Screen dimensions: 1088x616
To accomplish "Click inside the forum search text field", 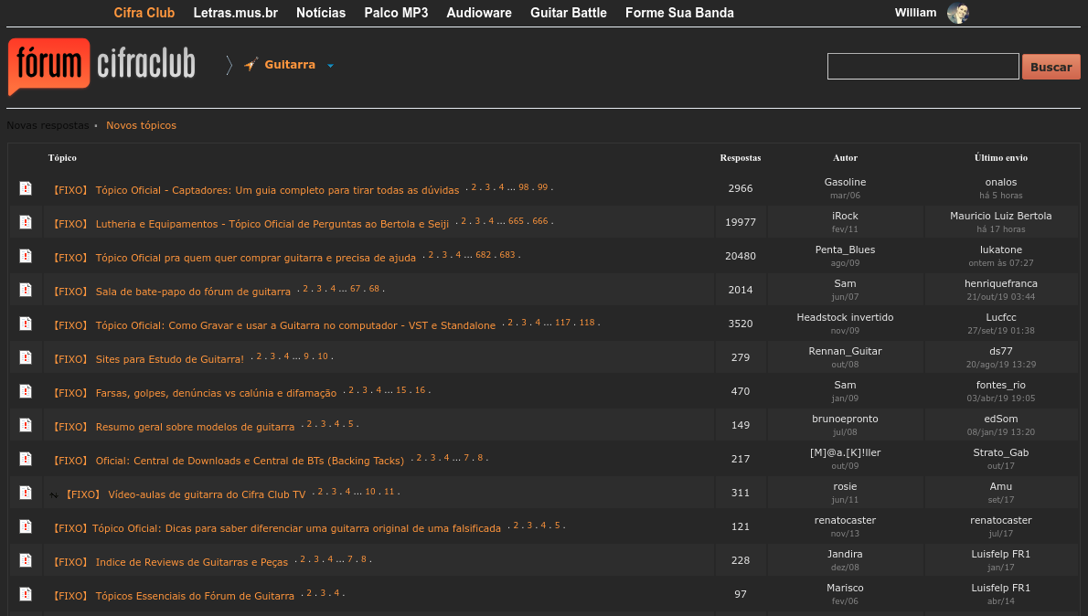I will (923, 67).
